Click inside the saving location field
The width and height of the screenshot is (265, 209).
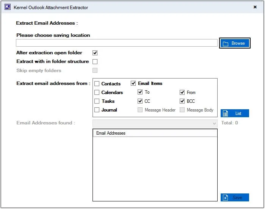117,43
